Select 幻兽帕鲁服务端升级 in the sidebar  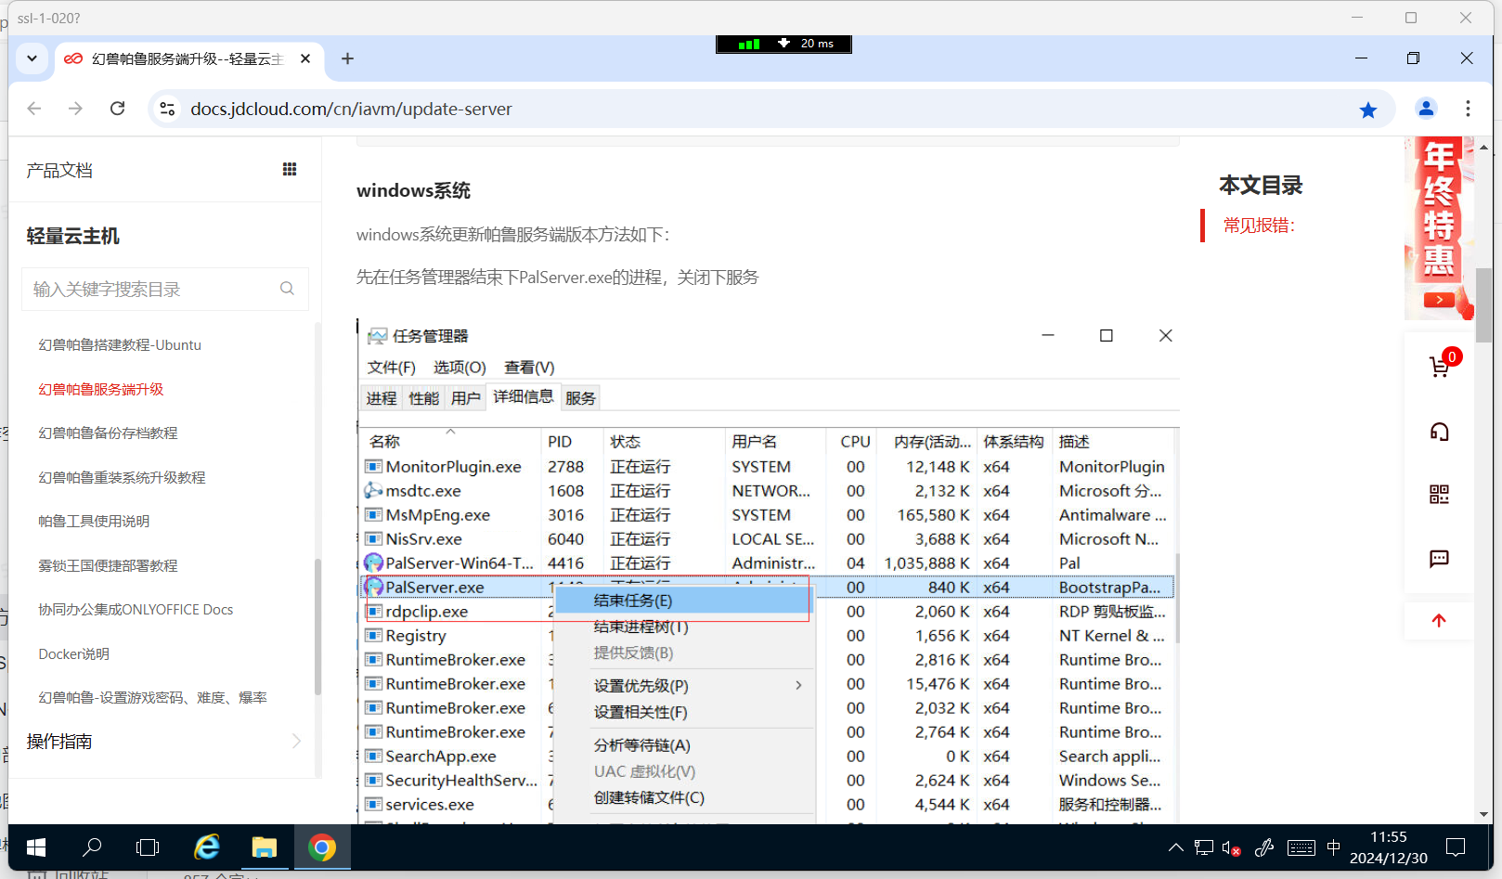click(x=100, y=390)
